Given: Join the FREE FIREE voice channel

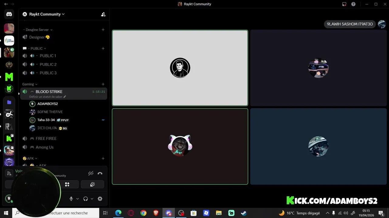Looking at the screenshot, I should [64, 138].
